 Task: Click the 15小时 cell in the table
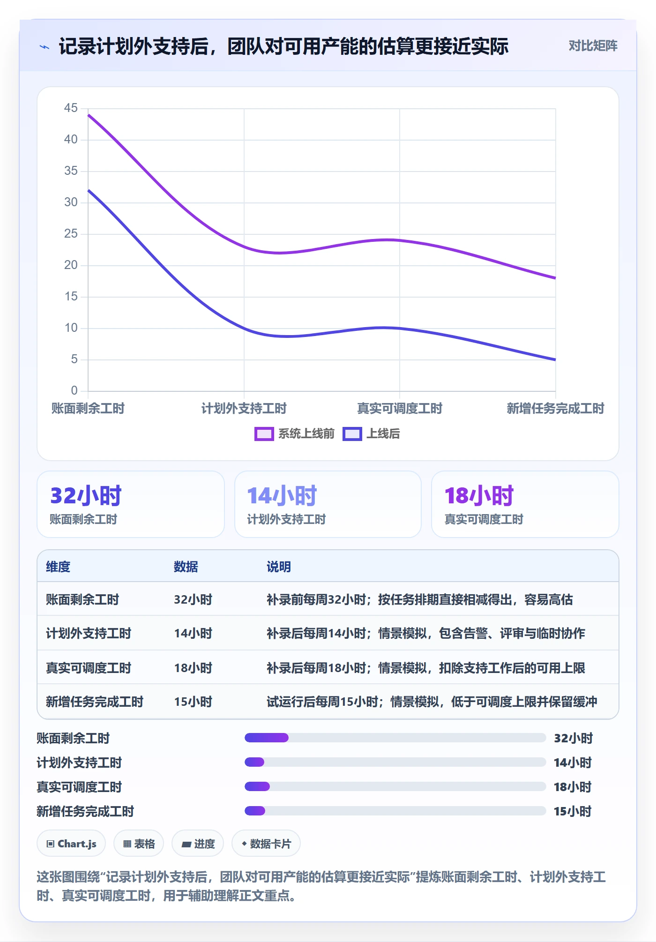193,702
